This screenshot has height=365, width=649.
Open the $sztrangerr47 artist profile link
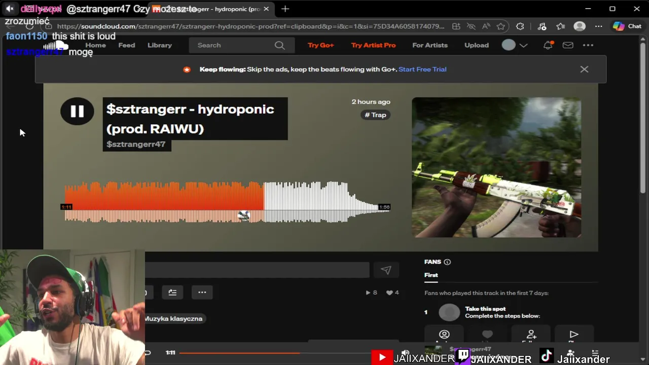[x=136, y=144]
